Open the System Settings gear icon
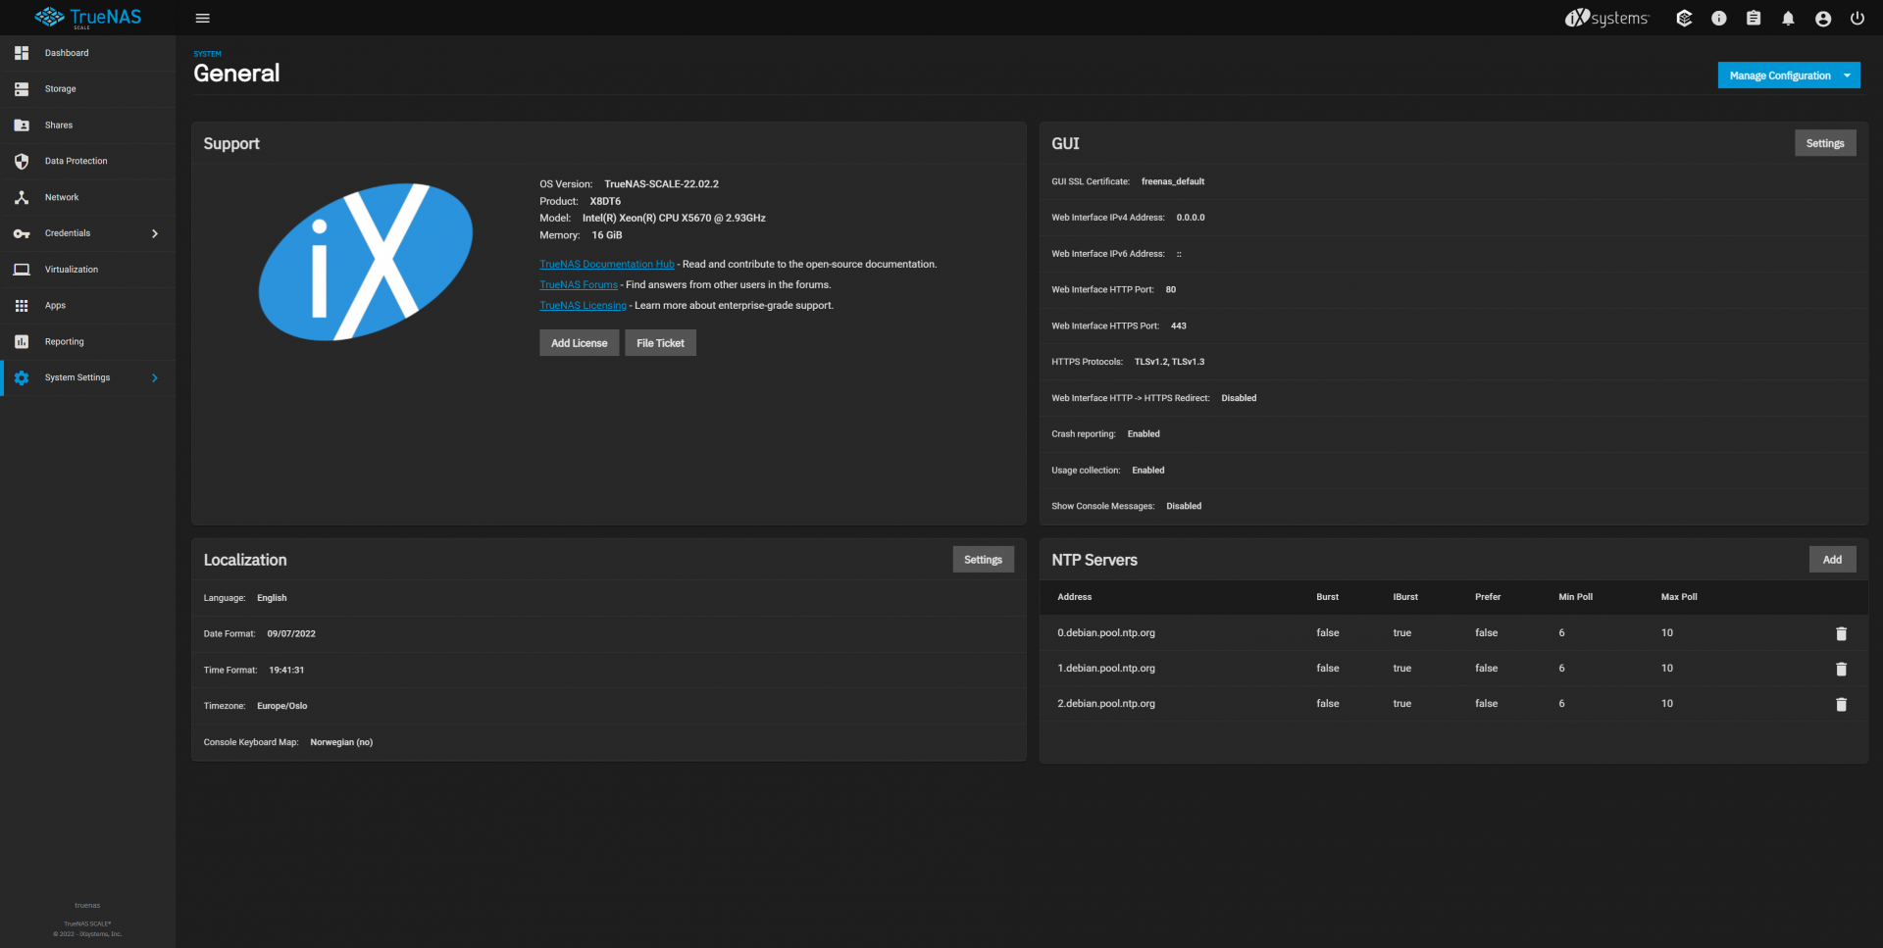The width and height of the screenshot is (1883, 948). click(22, 377)
